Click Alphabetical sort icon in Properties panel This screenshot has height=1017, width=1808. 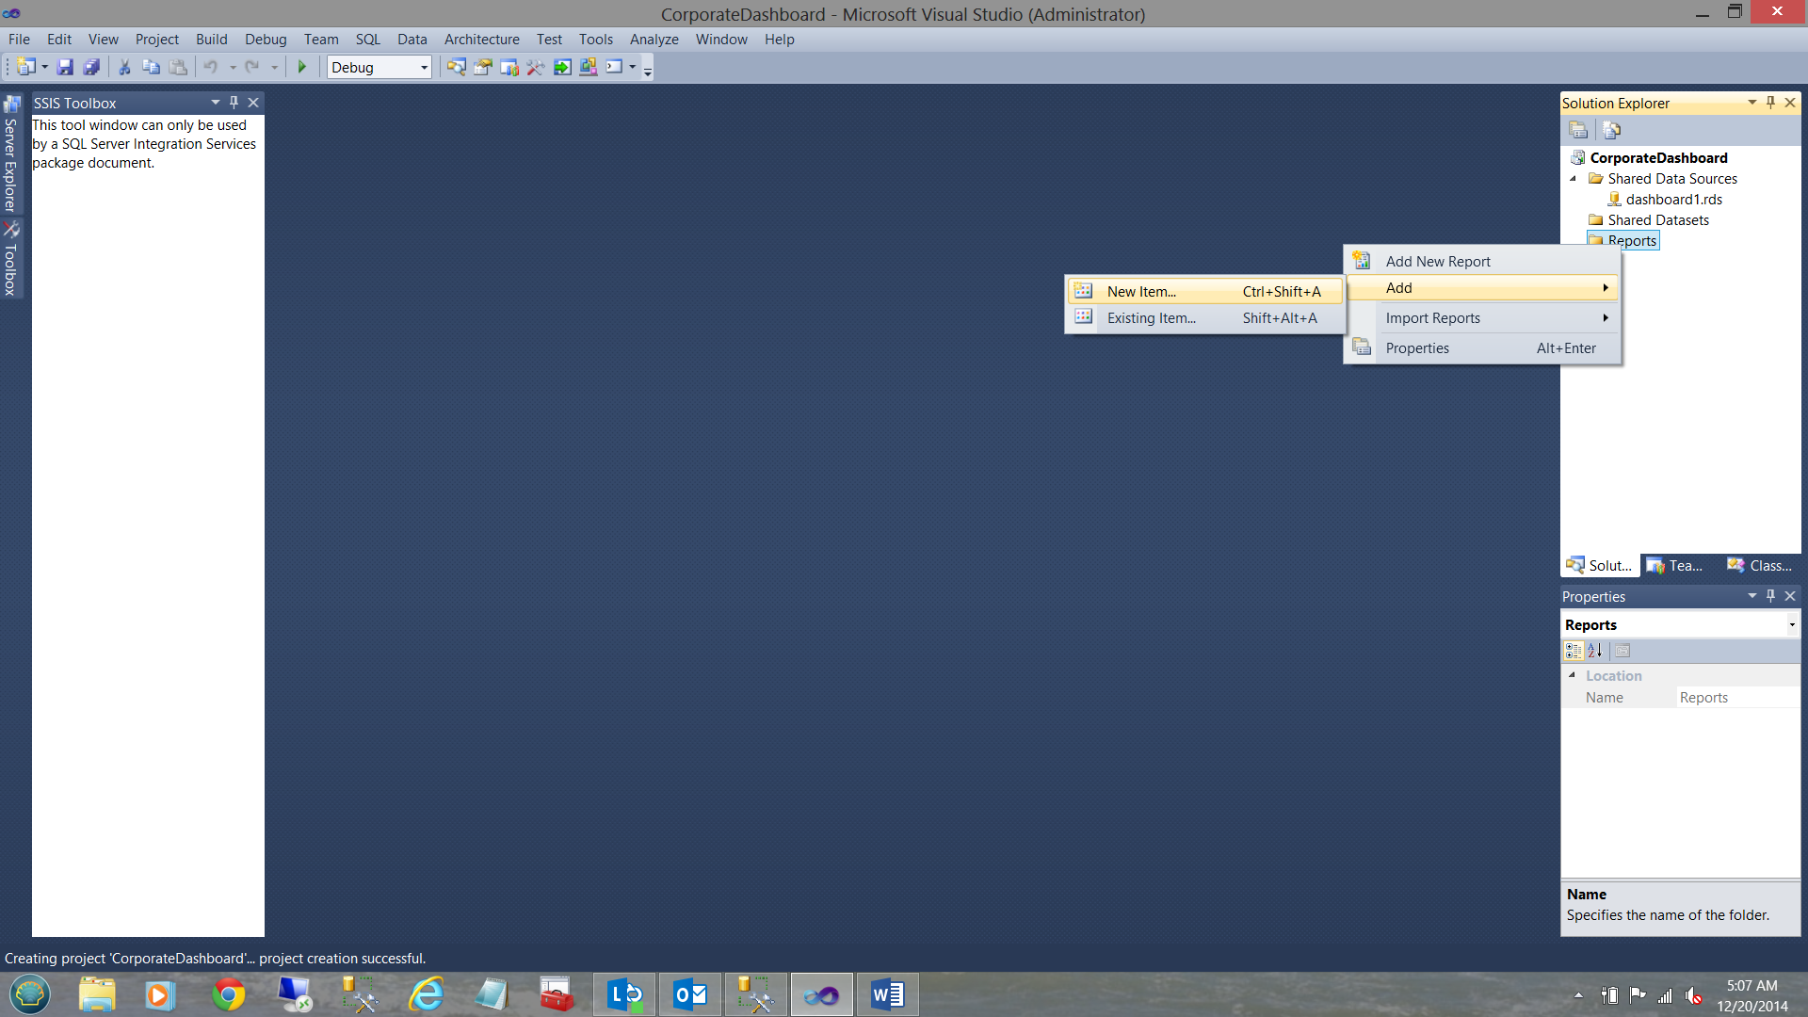[x=1595, y=651]
